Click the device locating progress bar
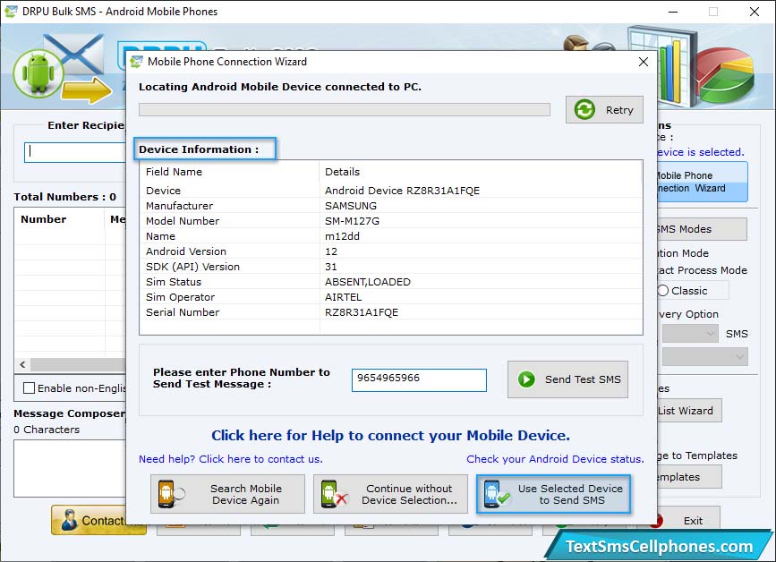Viewport: 776px width, 562px height. pyautogui.click(x=345, y=109)
